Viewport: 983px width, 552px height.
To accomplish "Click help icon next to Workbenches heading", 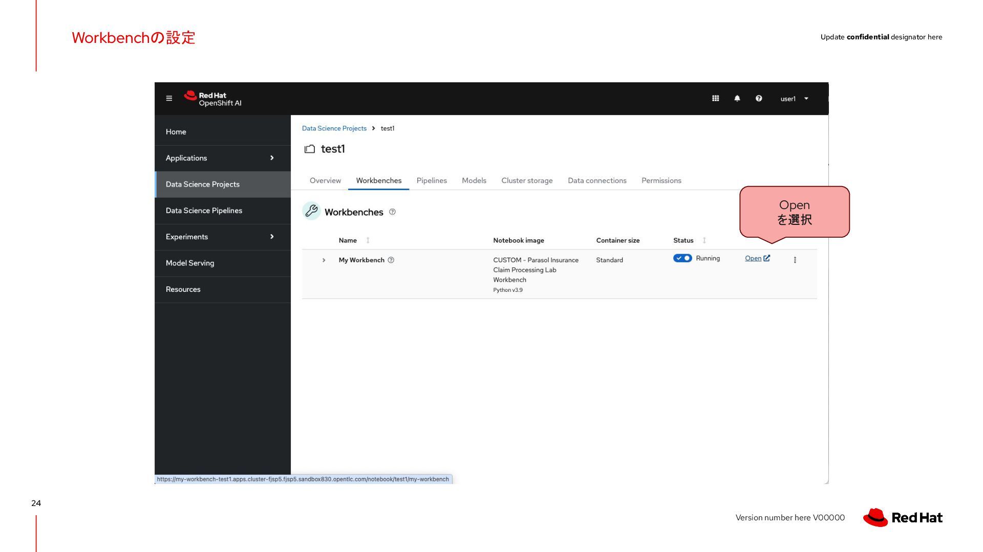I will coord(392,212).
